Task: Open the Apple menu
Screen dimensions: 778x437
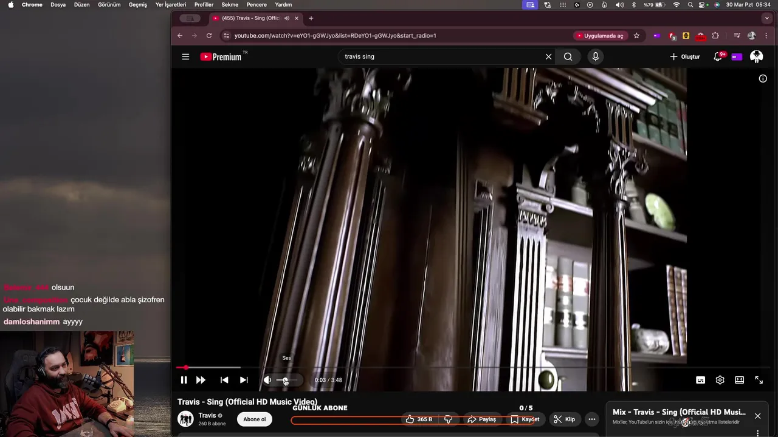Action: (10, 4)
